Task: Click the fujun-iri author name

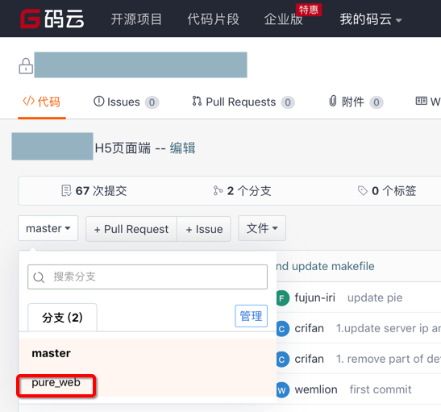Action: pos(315,298)
